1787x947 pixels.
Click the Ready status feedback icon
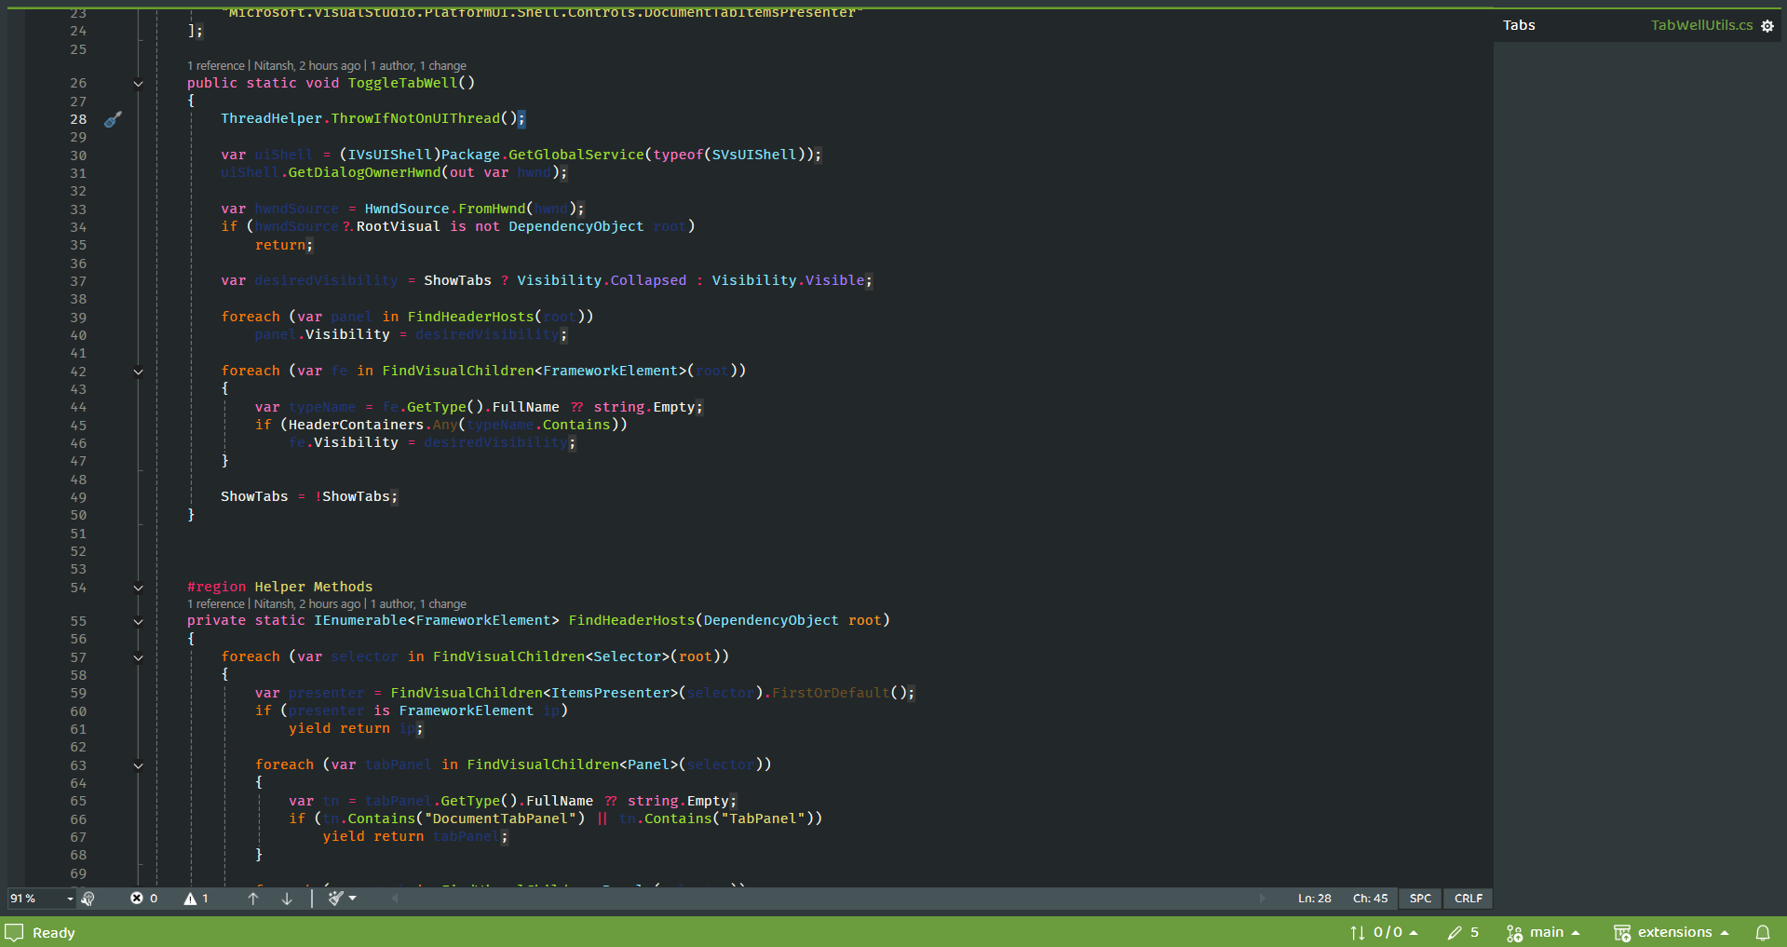coord(14,932)
